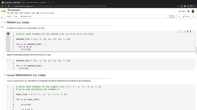The height and width of the screenshot is (110, 197).
Task: Open the Help menu
Action: tap(38, 13)
